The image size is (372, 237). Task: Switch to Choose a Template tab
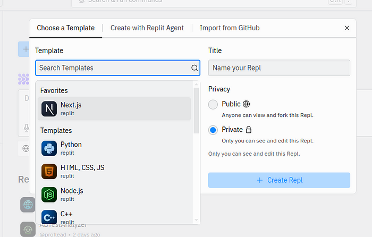tap(66, 28)
